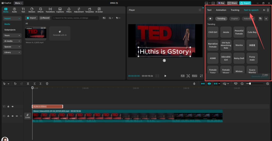Lock the text track

pyautogui.click(x=8, y=106)
